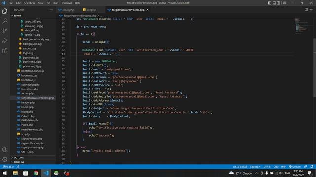Change end of line sequence CRLF
This screenshot has width=316, height=177.
(276, 167)
